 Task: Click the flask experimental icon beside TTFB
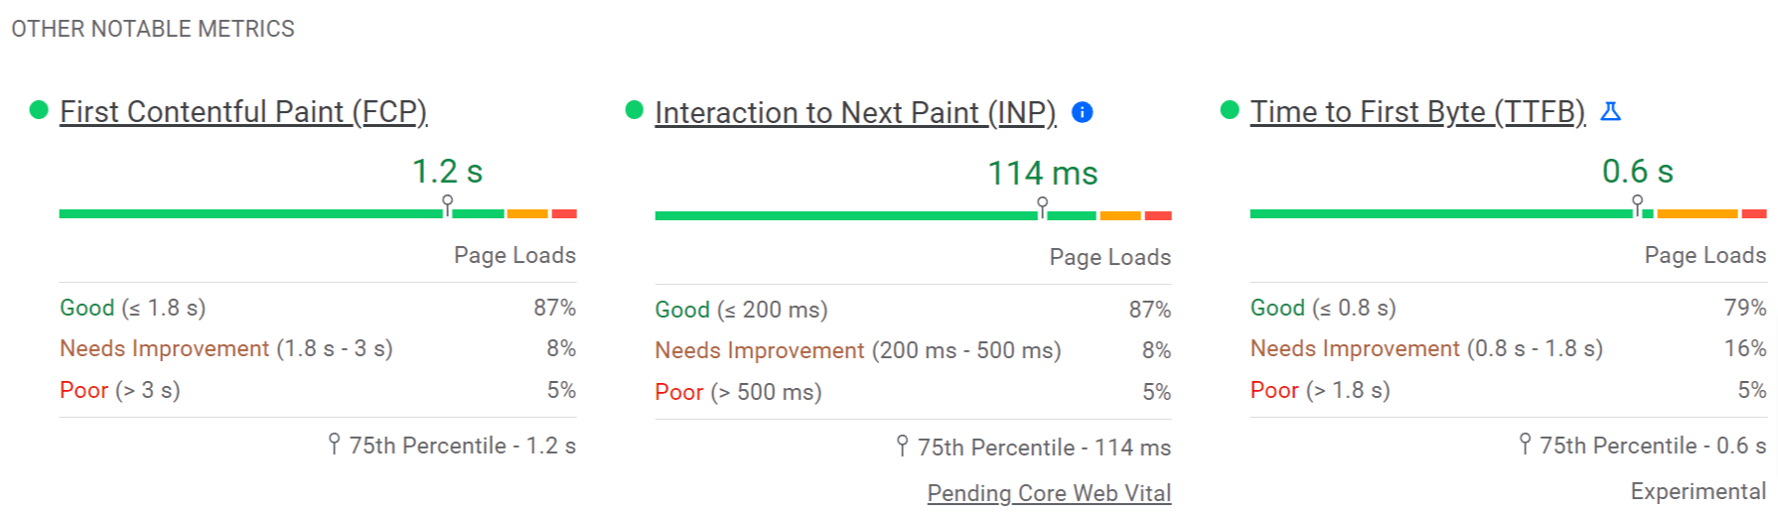coord(1611,111)
